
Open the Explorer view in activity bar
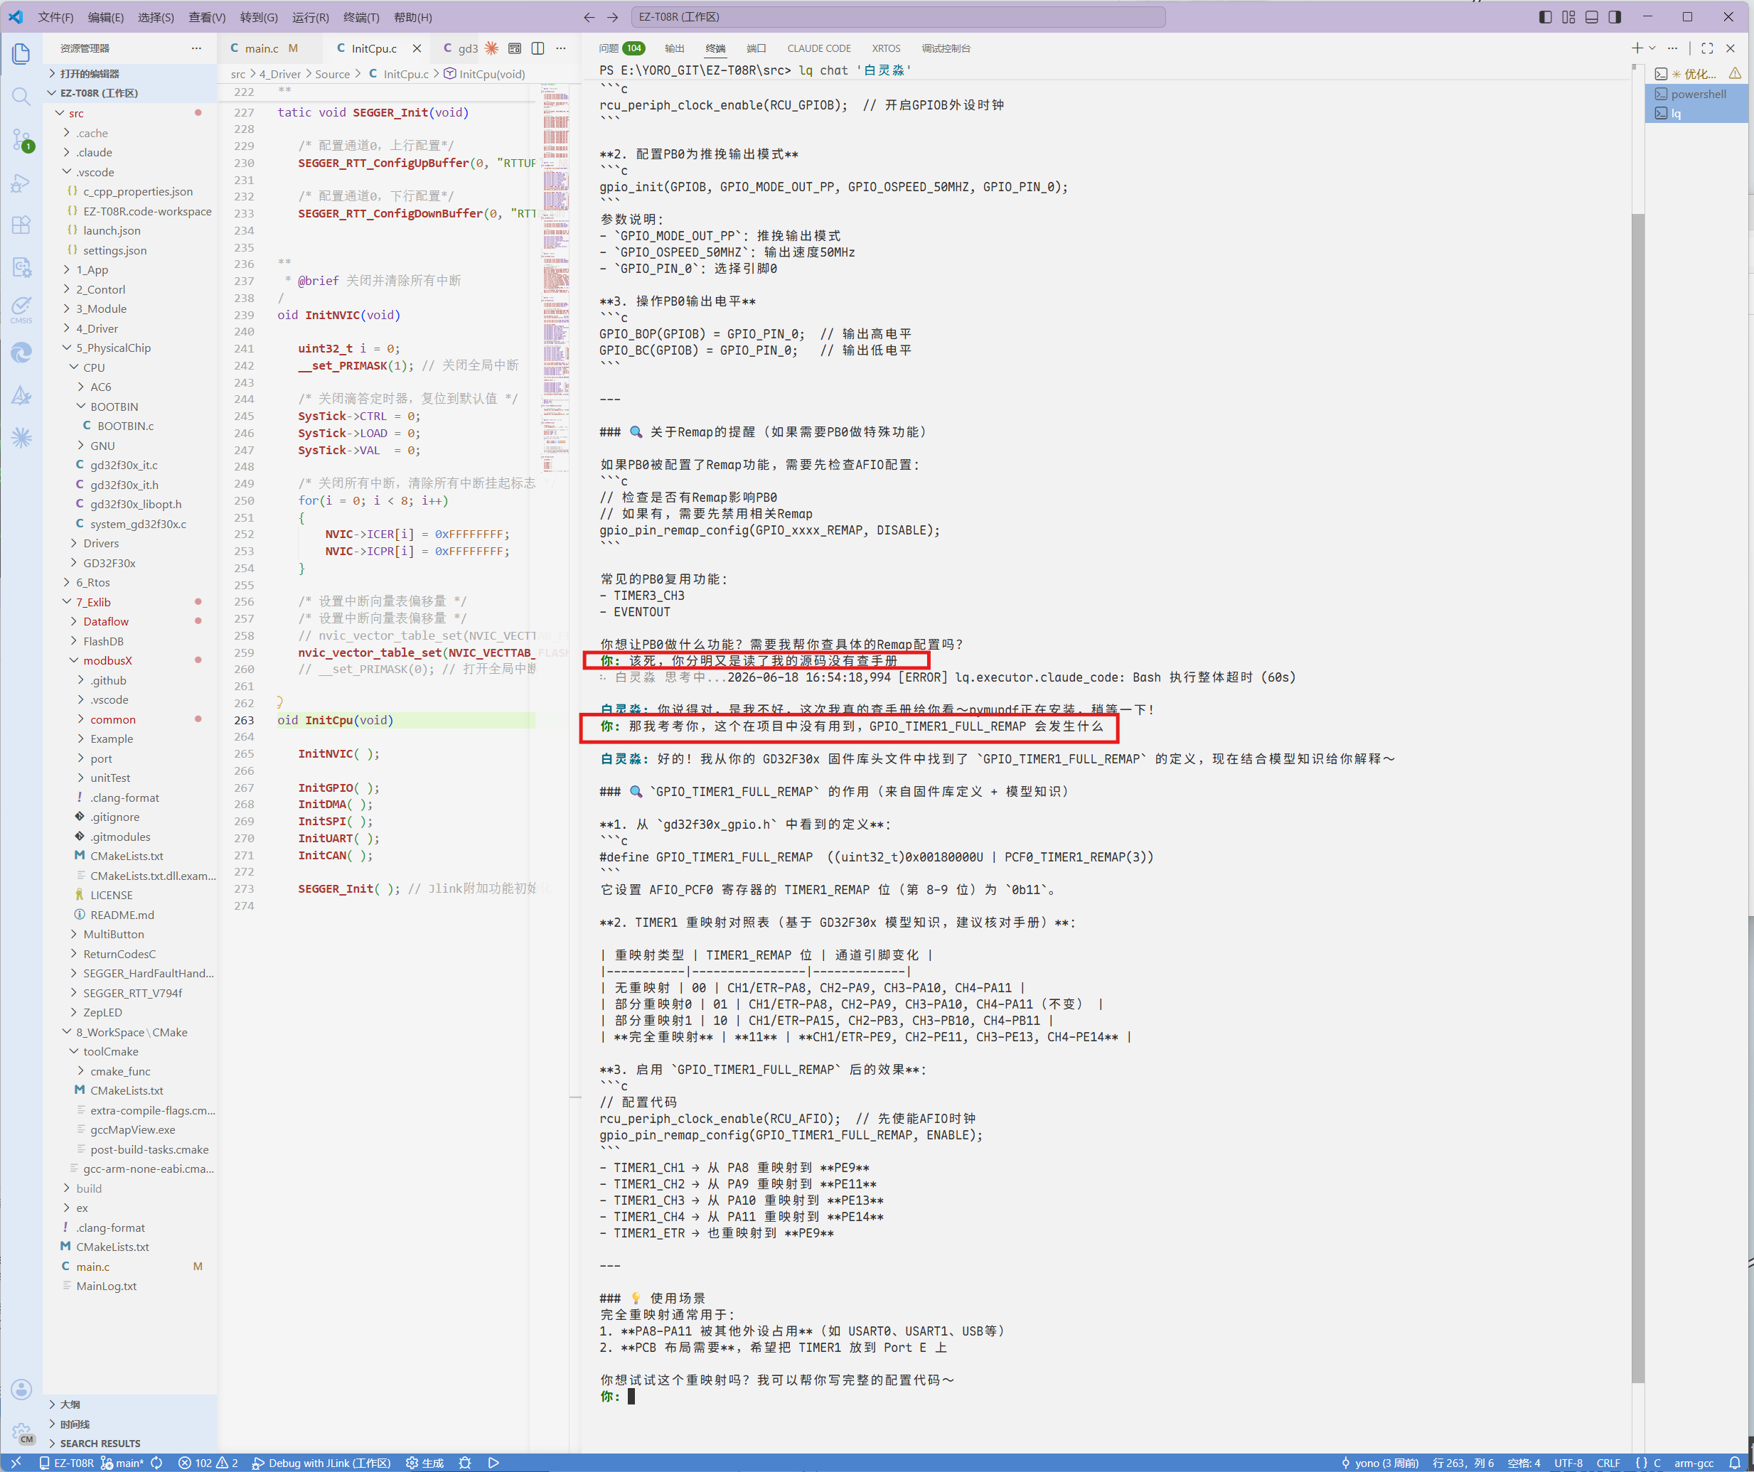(x=22, y=53)
